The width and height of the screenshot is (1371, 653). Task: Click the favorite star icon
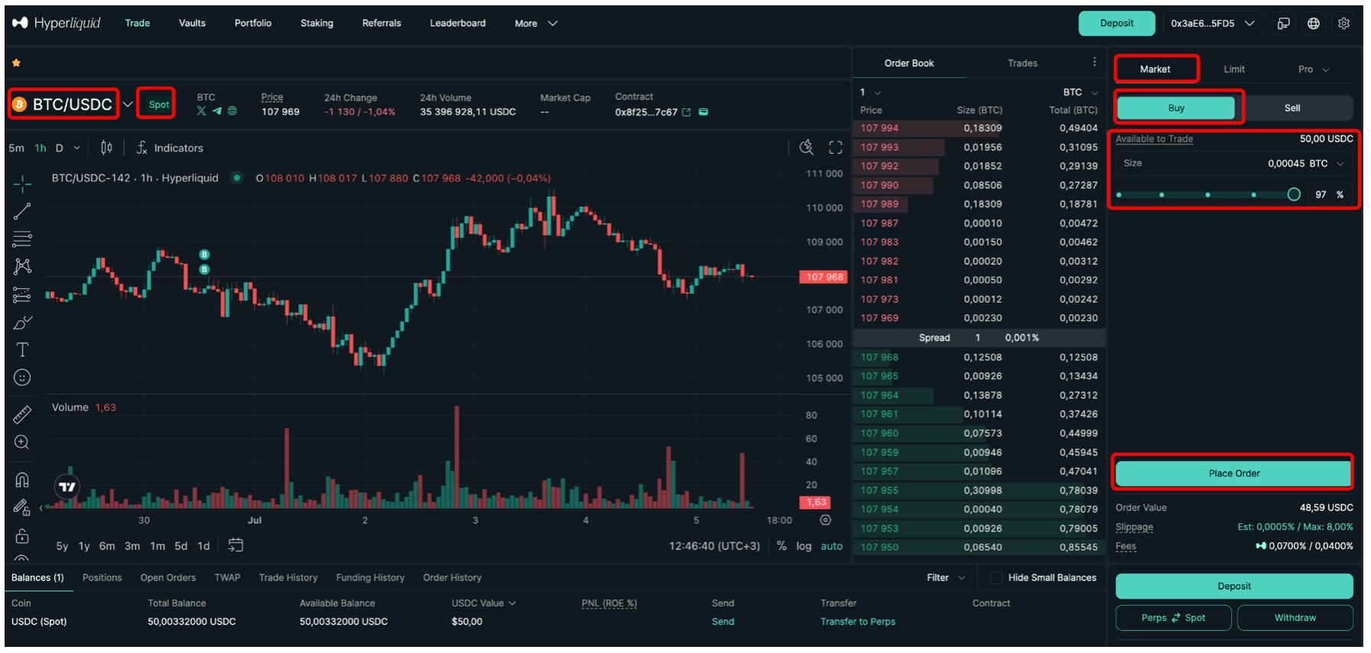point(16,63)
